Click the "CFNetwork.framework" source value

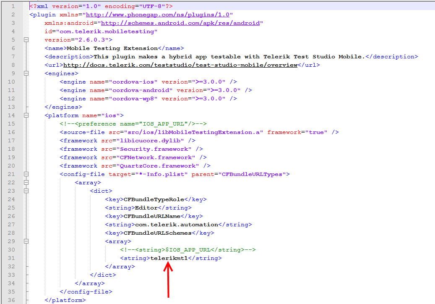pyautogui.click(x=156, y=157)
